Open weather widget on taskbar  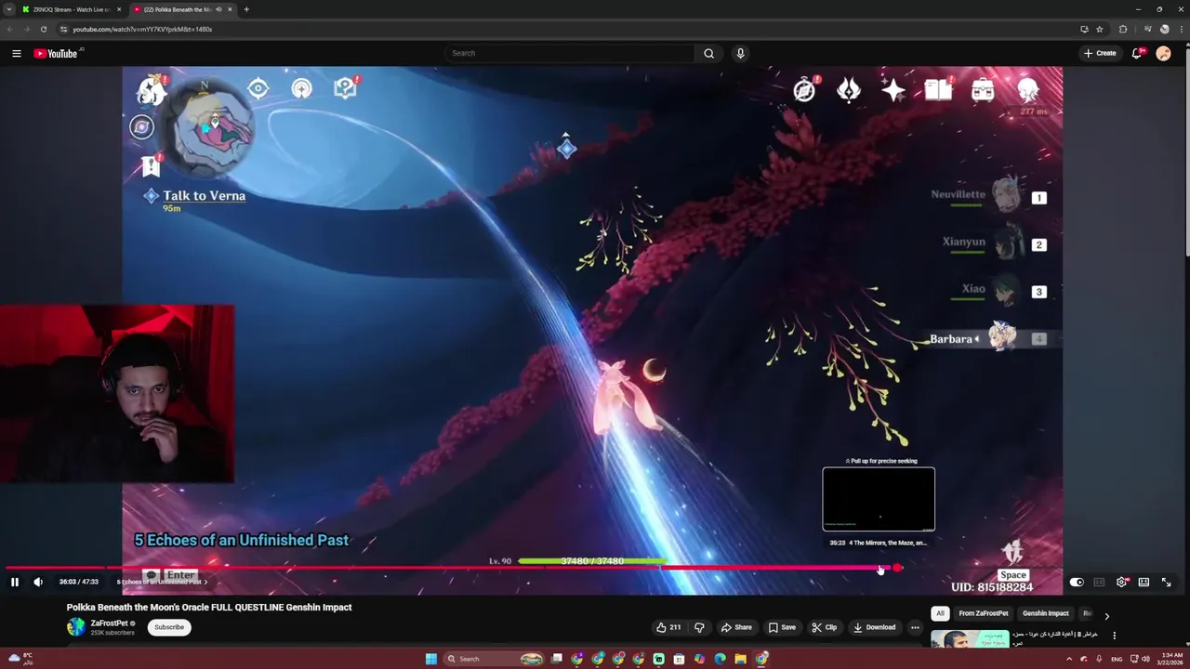(21, 659)
